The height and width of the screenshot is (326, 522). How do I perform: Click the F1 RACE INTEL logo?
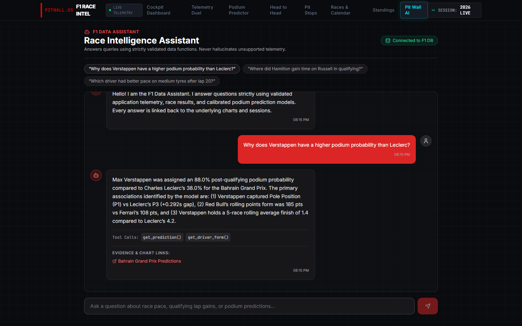tap(86, 10)
